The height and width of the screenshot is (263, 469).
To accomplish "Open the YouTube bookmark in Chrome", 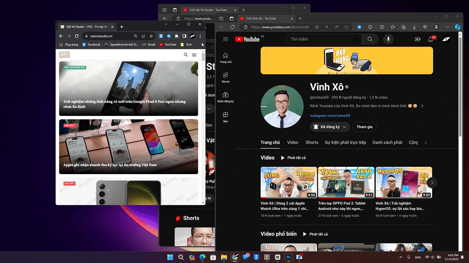I will pos(168,44).
